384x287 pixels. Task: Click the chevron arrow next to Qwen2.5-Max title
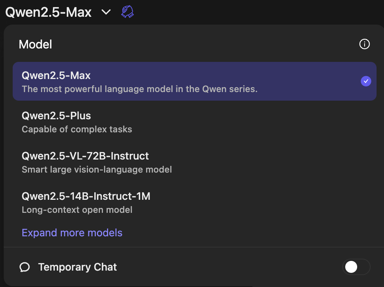(x=106, y=12)
